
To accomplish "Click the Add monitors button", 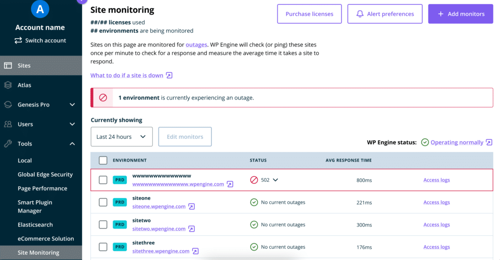I will (461, 14).
